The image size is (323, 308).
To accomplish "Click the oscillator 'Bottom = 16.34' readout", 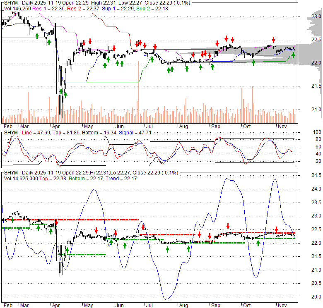I will [99, 133].
